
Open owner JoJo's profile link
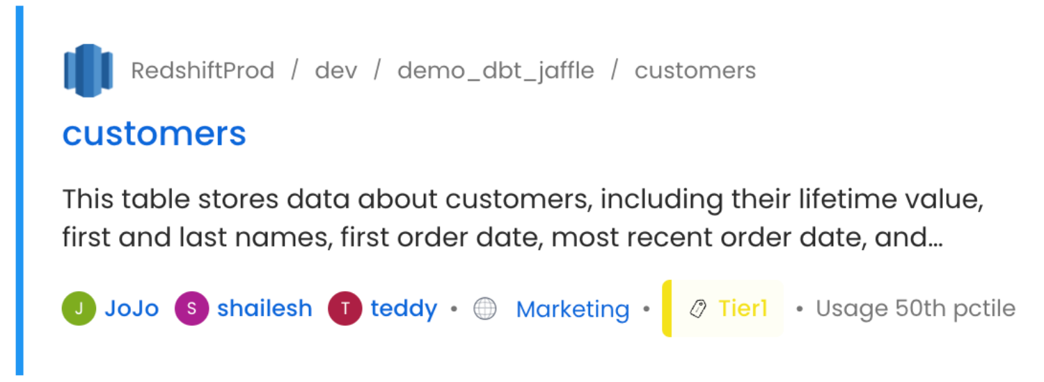pos(132,308)
